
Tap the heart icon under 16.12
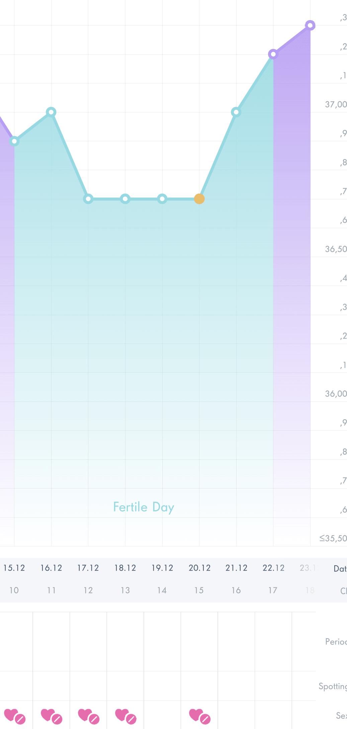pos(51,716)
